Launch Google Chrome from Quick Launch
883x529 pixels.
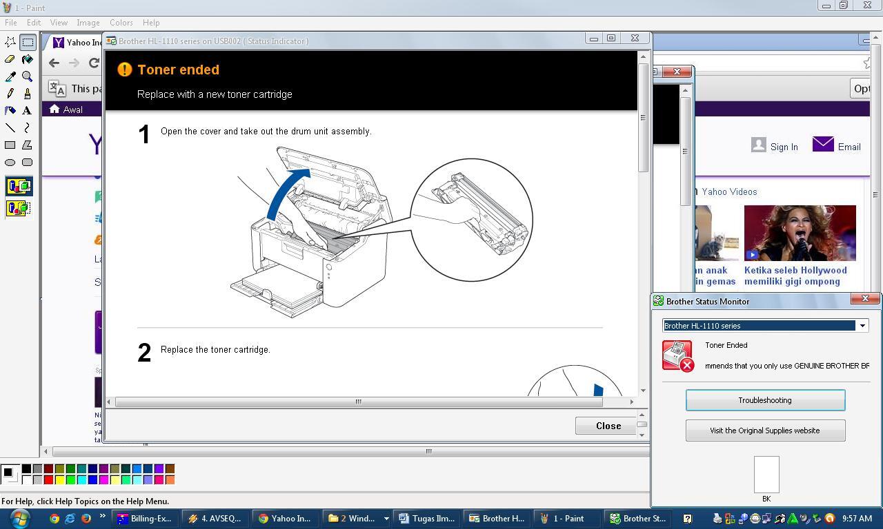click(54, 519)
